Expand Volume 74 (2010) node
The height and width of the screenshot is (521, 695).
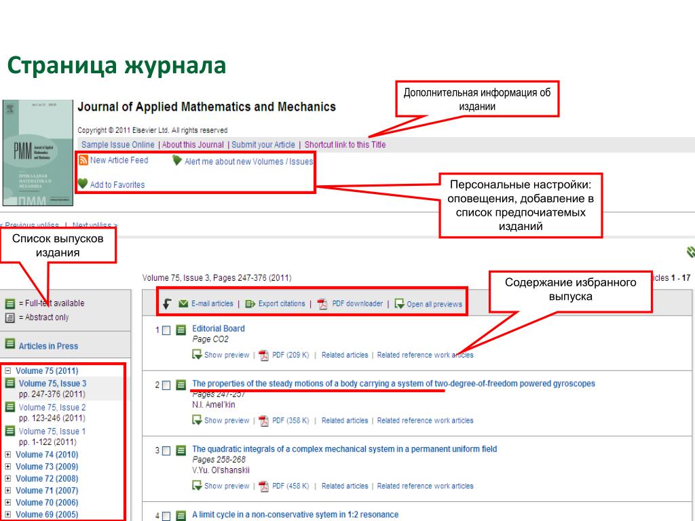click(7, 455)
